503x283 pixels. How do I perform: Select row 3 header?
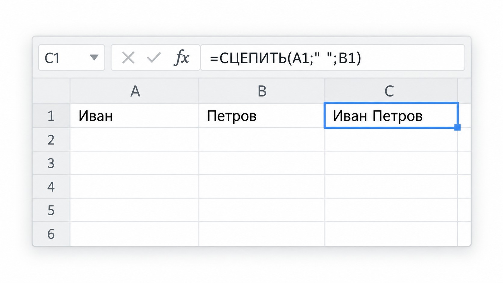click(51, 163)
